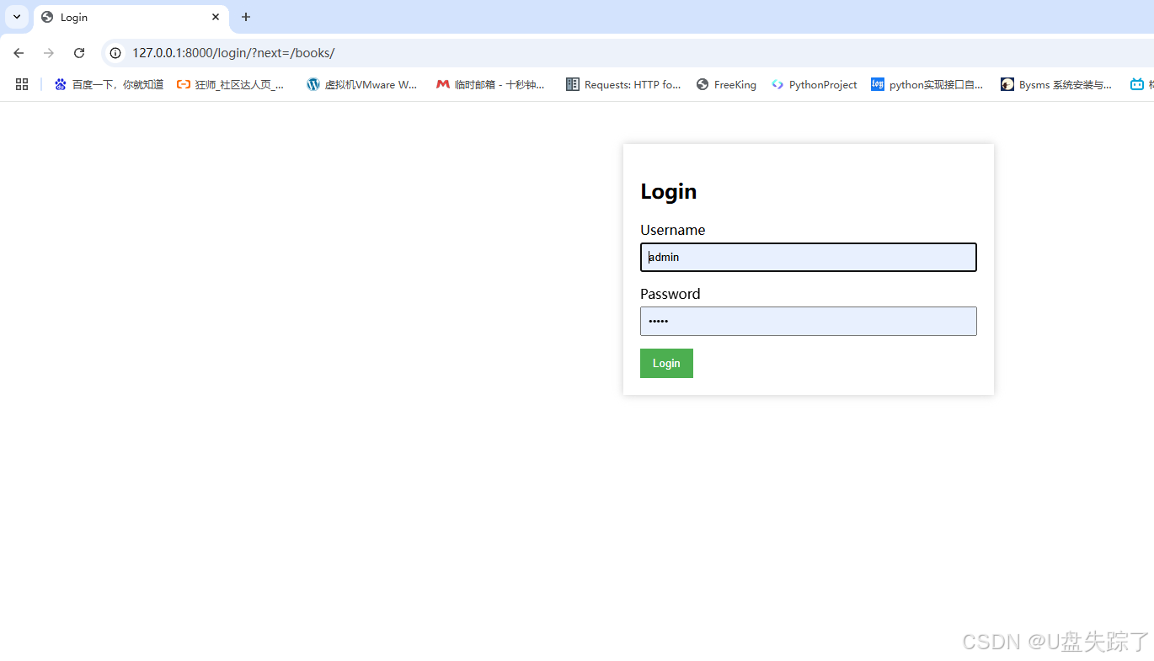Viewport: 1154px width, 661px height.
Task: Open the FreeKing bookmark
Action: (726, 84)
